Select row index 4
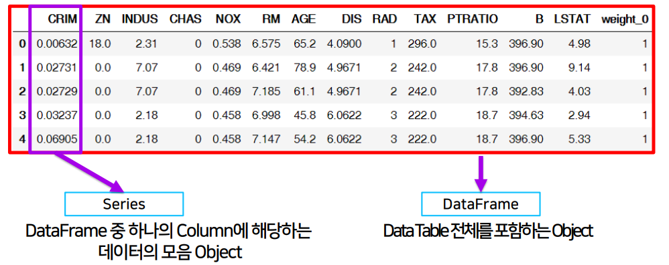 pos(23,139)
